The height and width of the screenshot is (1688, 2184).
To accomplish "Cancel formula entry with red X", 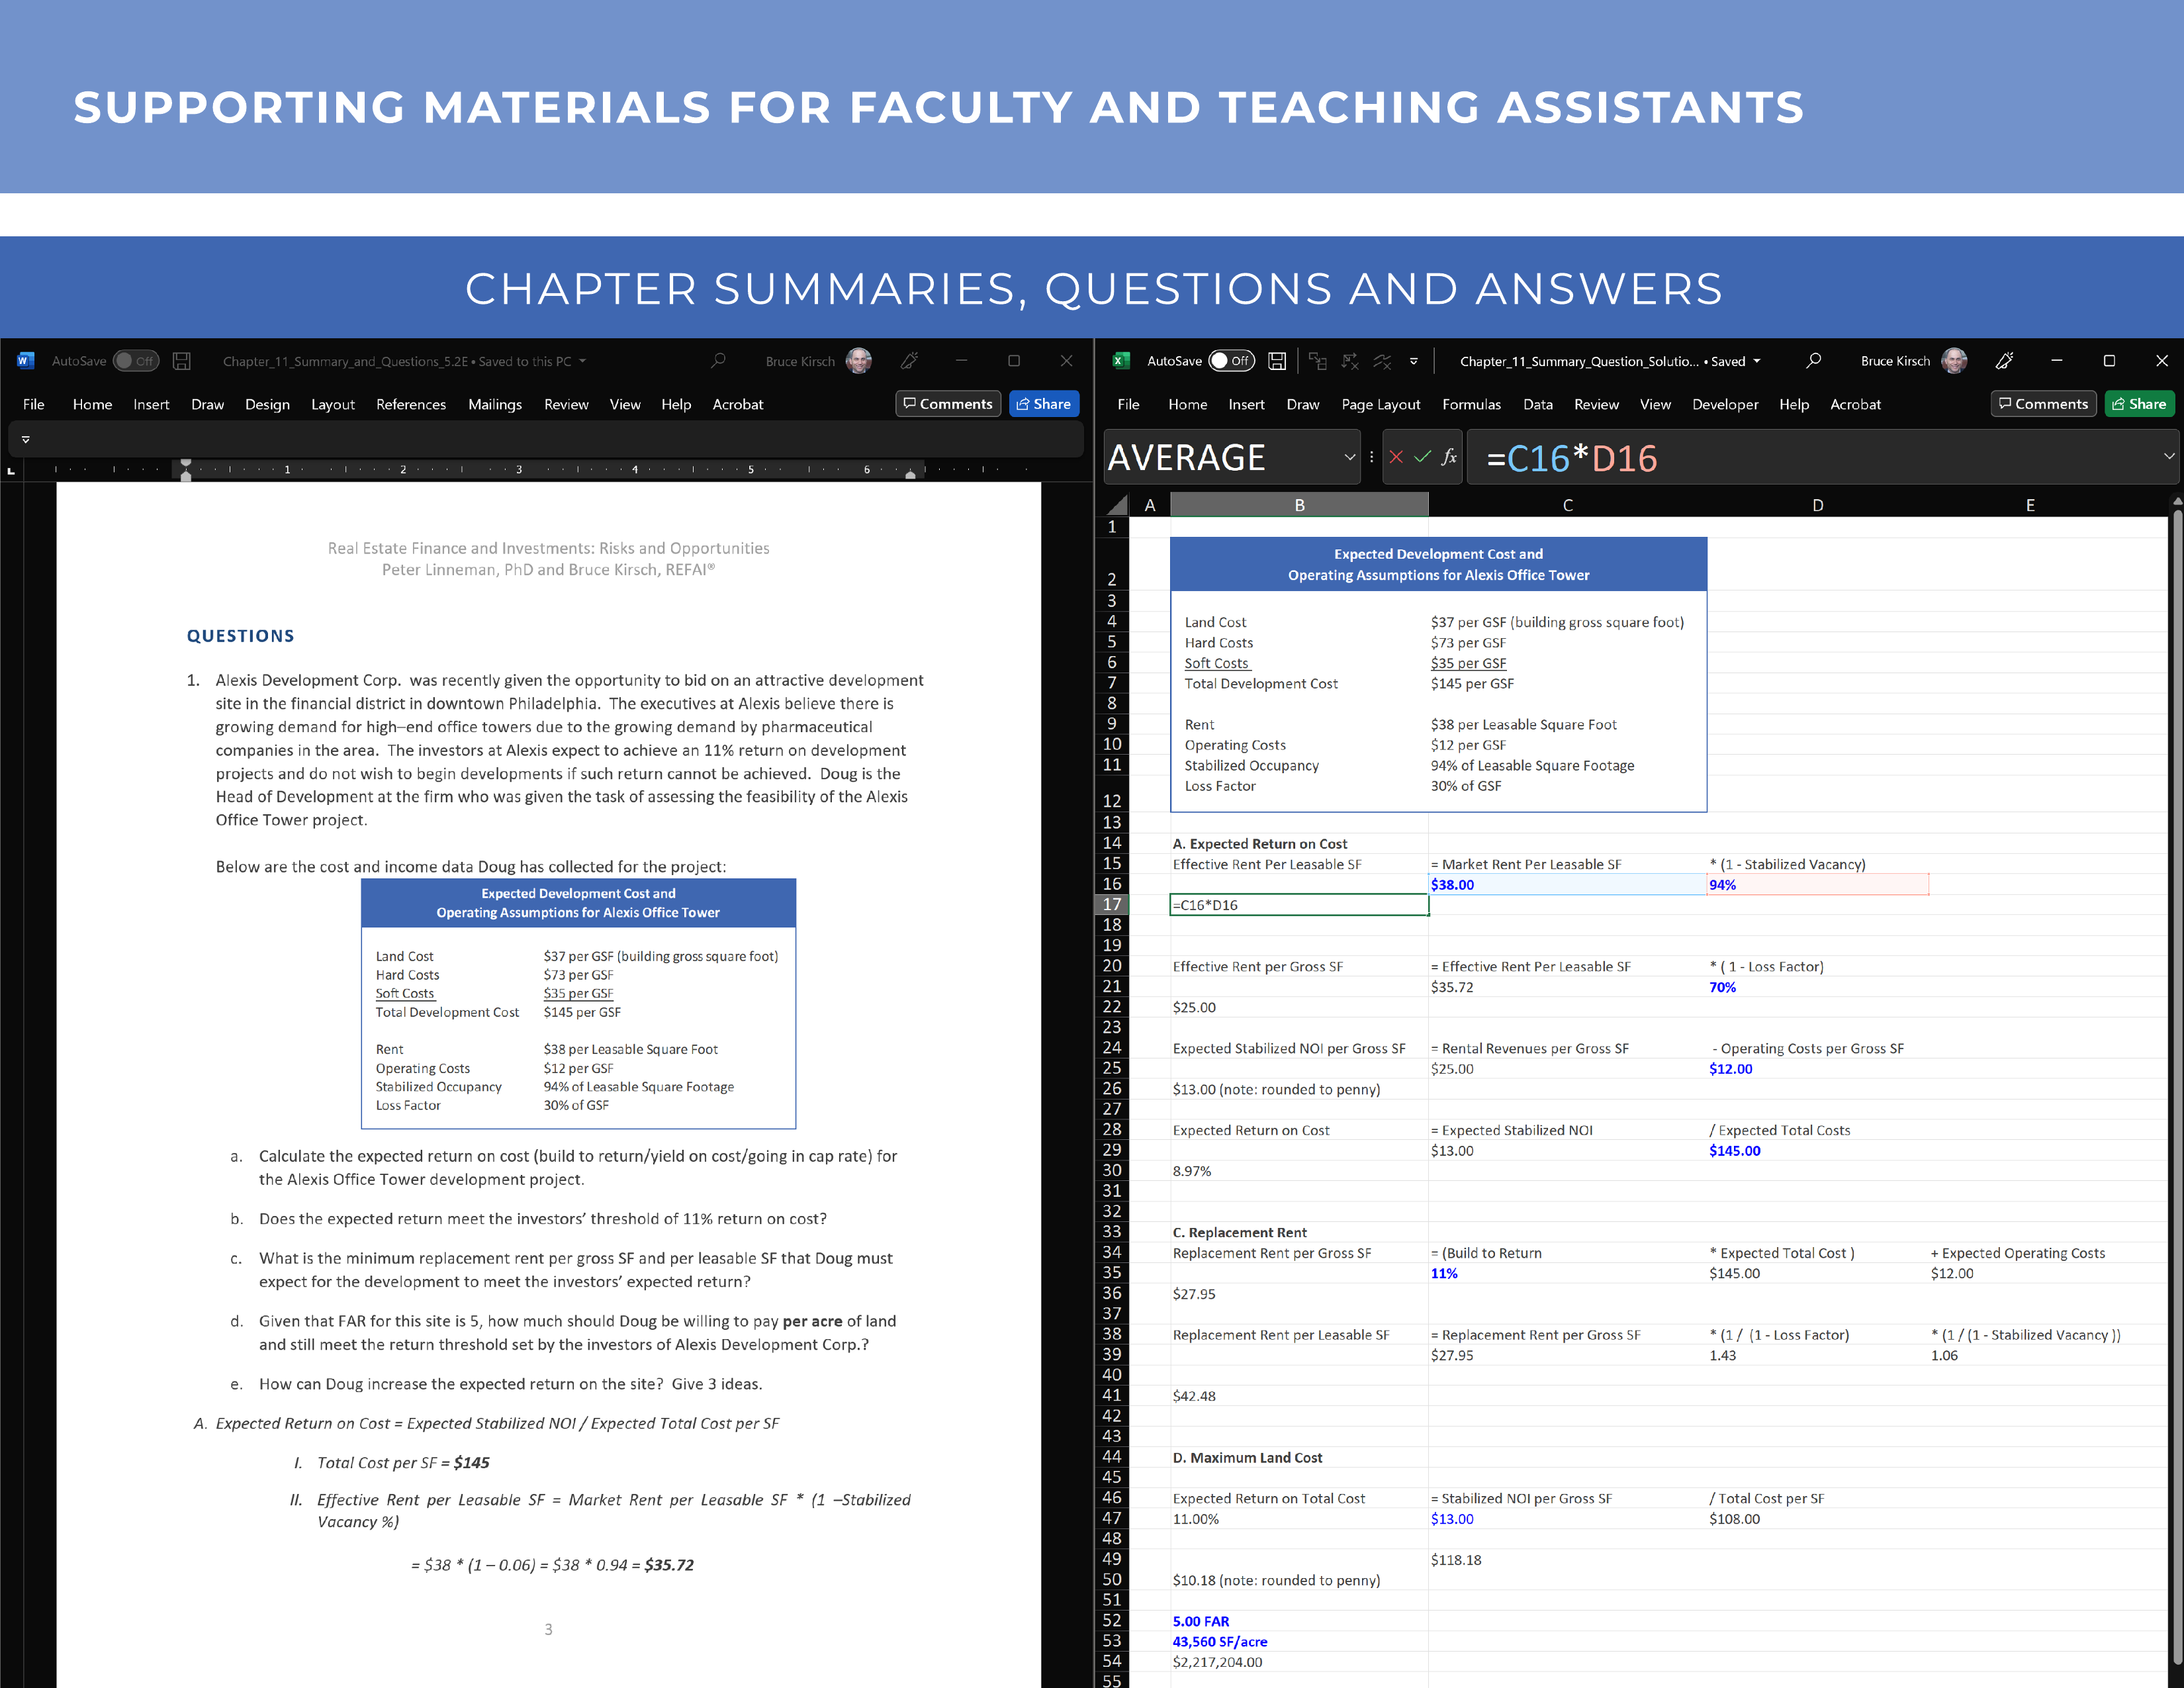I will pos(1396,457).
